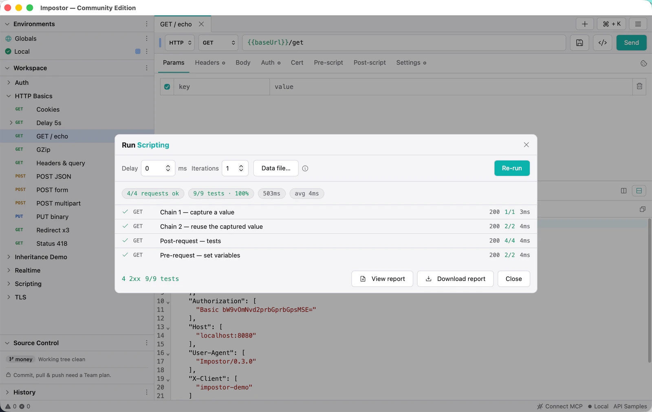The image size is (652, 412).
Task: Click the copy response icon
Action: (x=643, y=209)
